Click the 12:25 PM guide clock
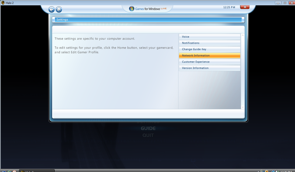The height and width of the screenshot is (172, 295). [229, 7]
